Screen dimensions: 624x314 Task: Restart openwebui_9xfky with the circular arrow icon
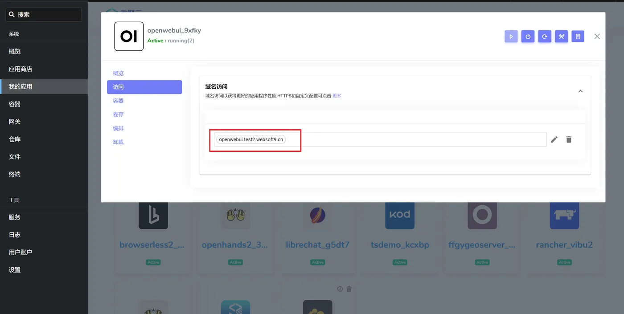545,37
